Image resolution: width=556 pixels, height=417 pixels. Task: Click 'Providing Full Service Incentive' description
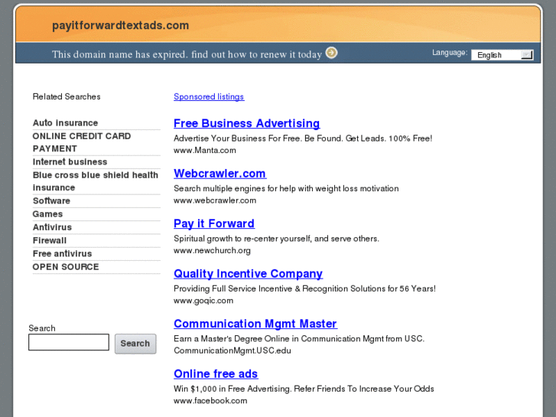pos(304,288)
